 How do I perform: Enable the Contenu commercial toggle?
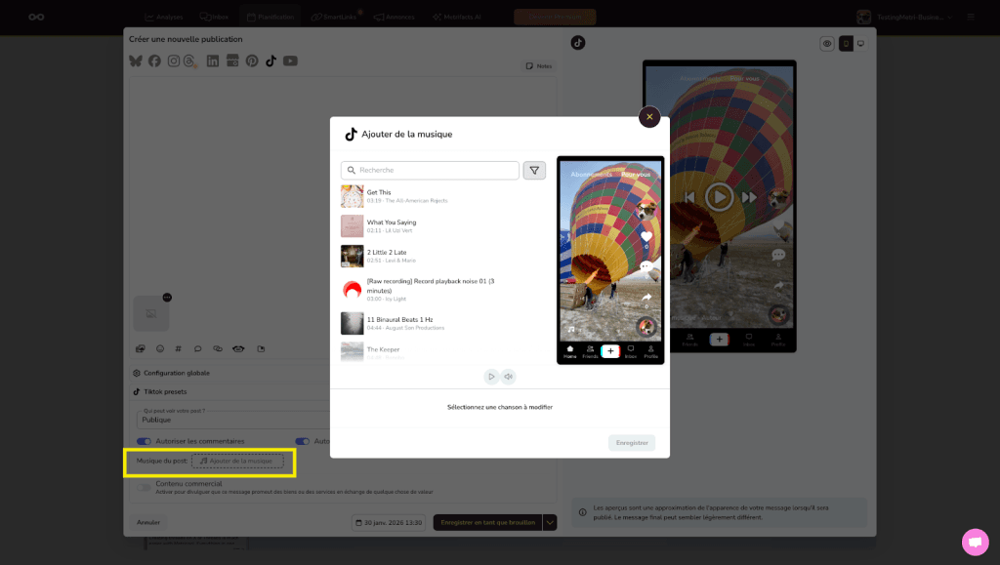[144, 487]
